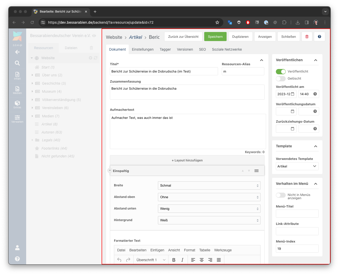Screen dimensions: 339x275
Task: Enable the Gelöscht toggle
Action: tap(281, 79)
